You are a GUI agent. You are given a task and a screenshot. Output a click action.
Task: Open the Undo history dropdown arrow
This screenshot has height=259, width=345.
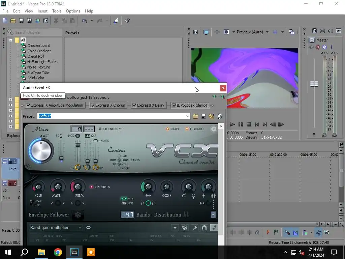92,21
